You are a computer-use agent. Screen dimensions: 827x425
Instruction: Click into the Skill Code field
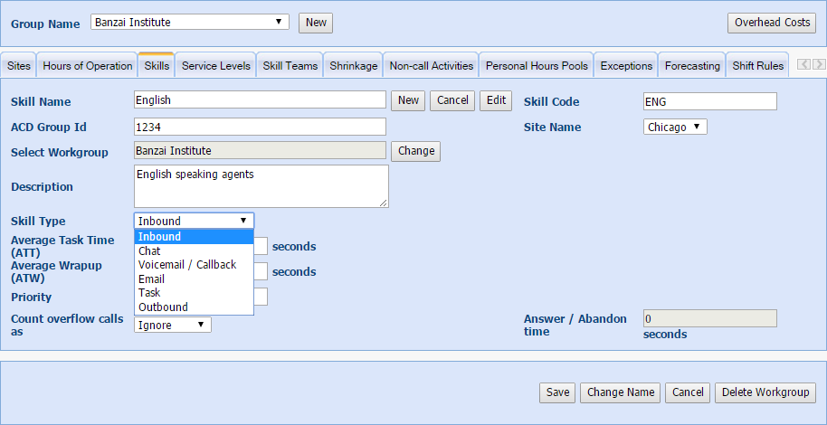click(709, 101)
